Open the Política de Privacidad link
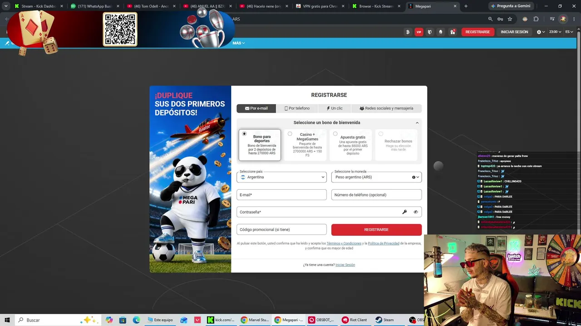The image size is (581, 326). tap(384, 244)
